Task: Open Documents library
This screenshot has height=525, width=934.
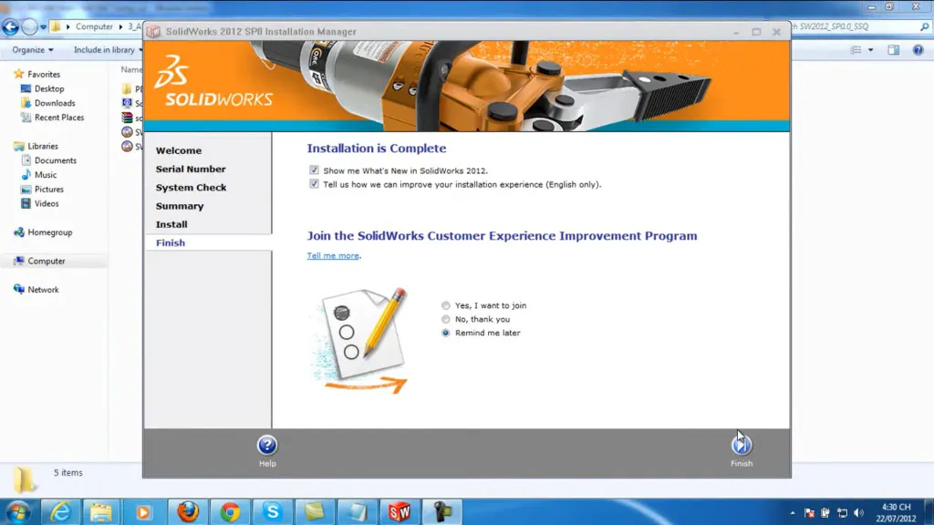Action: pos(55,160)
